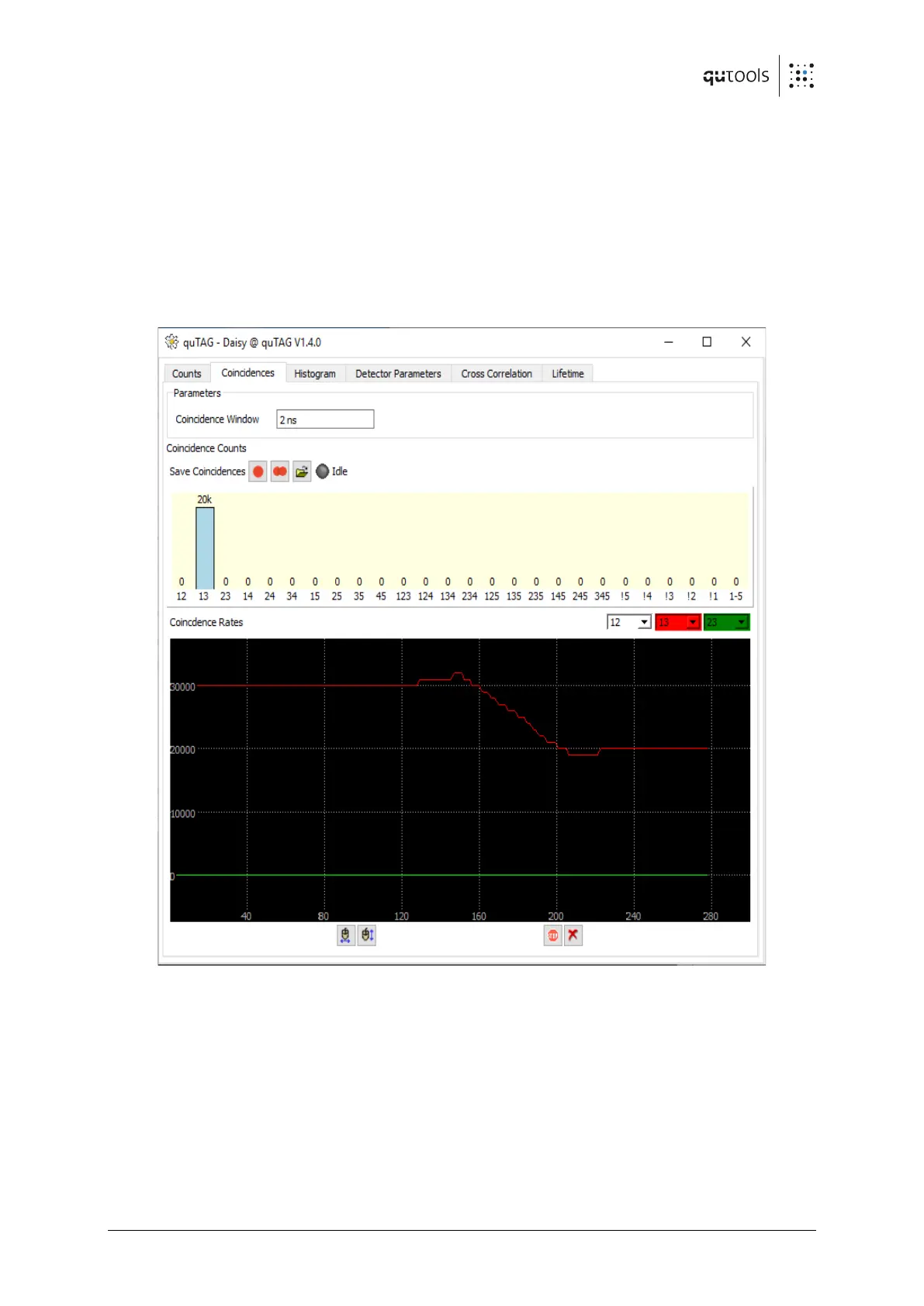Image resolution: width=924 pixels, height=1306 pixels.
Task: Close the quTAG window
Action: click(x=746, y=342)
